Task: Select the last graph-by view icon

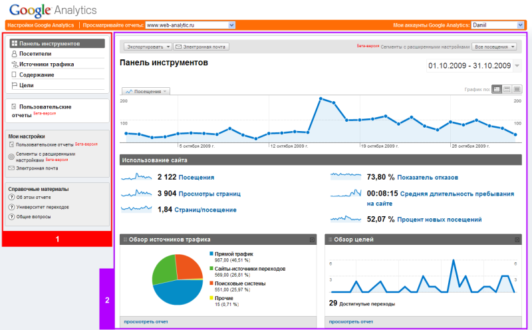Action: (x=517, y=89)
